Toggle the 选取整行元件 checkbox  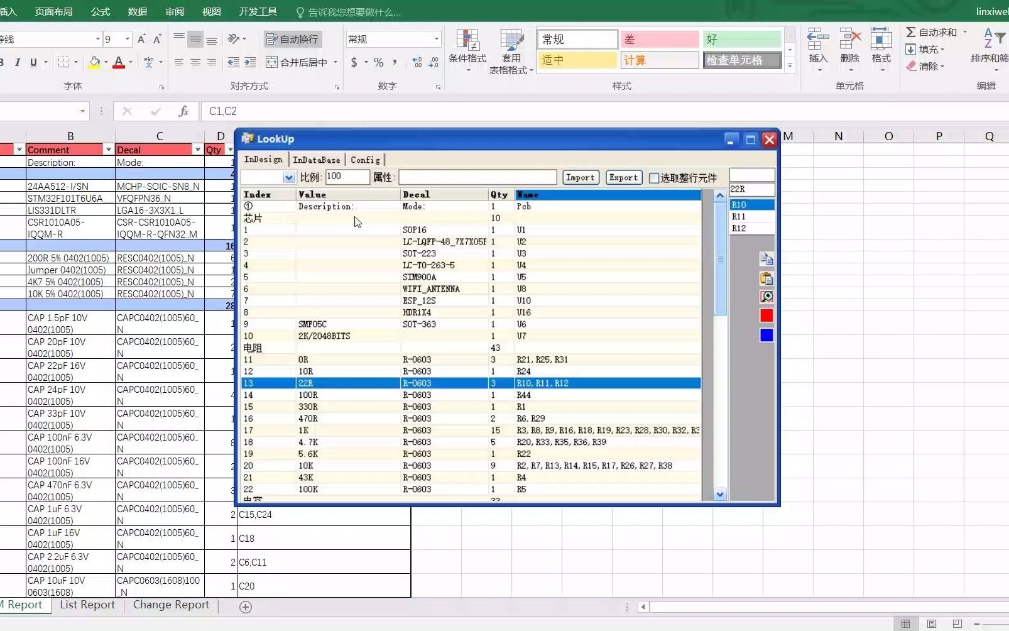pos(654,178)
